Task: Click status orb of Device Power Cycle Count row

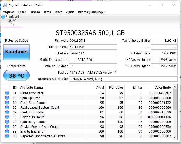Action: pos(7,126)
